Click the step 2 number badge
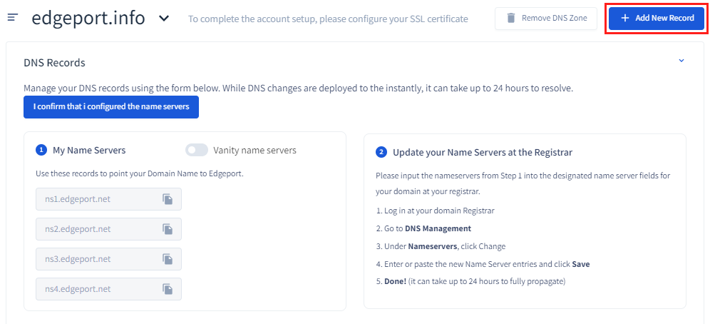Viewport: 715px width, 324px height. pyautogui.click(x=381, y=152)
